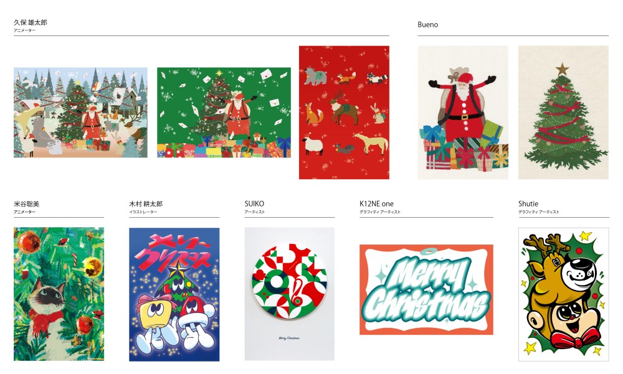The height and width of the screenshot is (374, 623).
Task: Open the teal Merry Christmas graffiti card
Action: pos(426,289)
